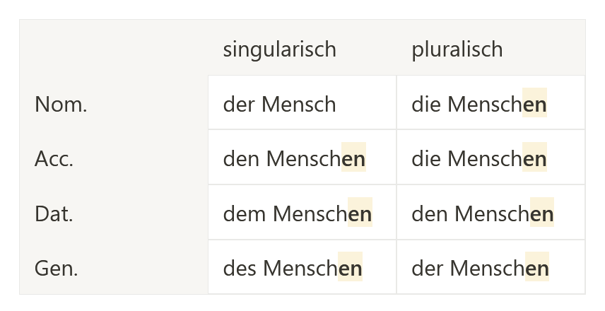Viewport: 605px width, 311px height.
Task: Click the cell 'des Menschen'
Action: point(302,267)
